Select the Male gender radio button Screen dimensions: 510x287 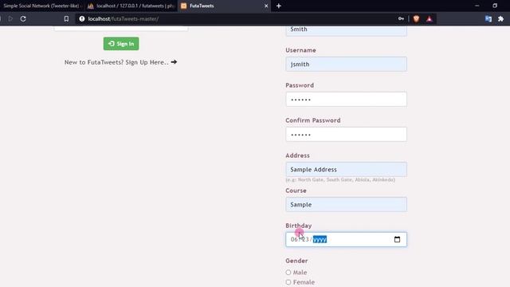click(x=288, y=273)
